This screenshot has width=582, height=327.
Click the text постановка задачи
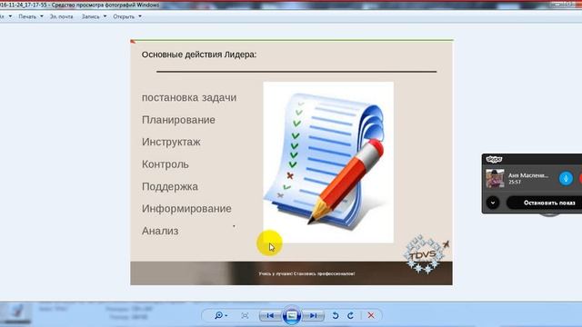(x=189, y=97)
